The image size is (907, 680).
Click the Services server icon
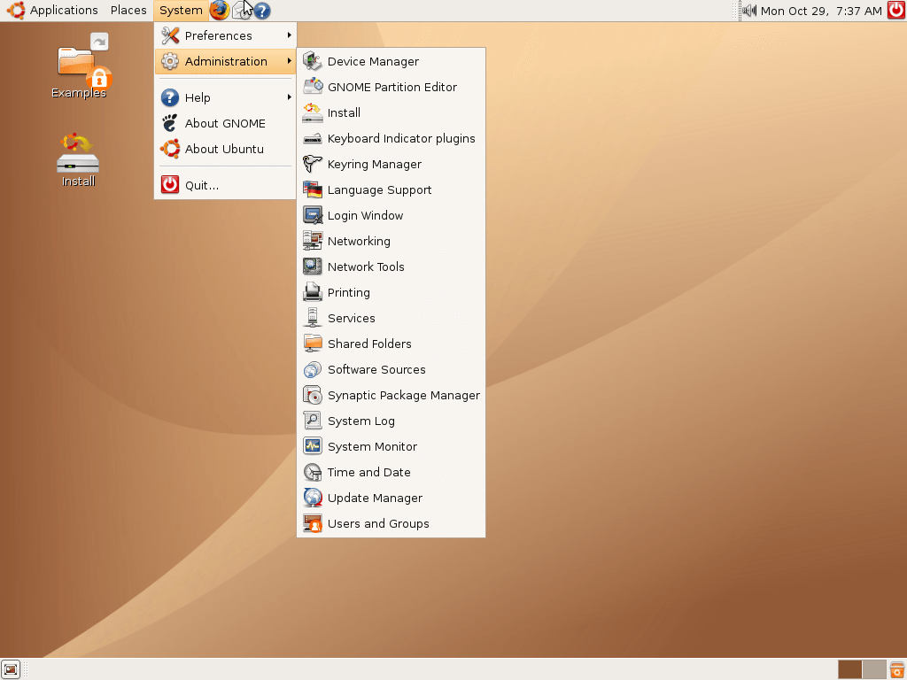[313, 318]
